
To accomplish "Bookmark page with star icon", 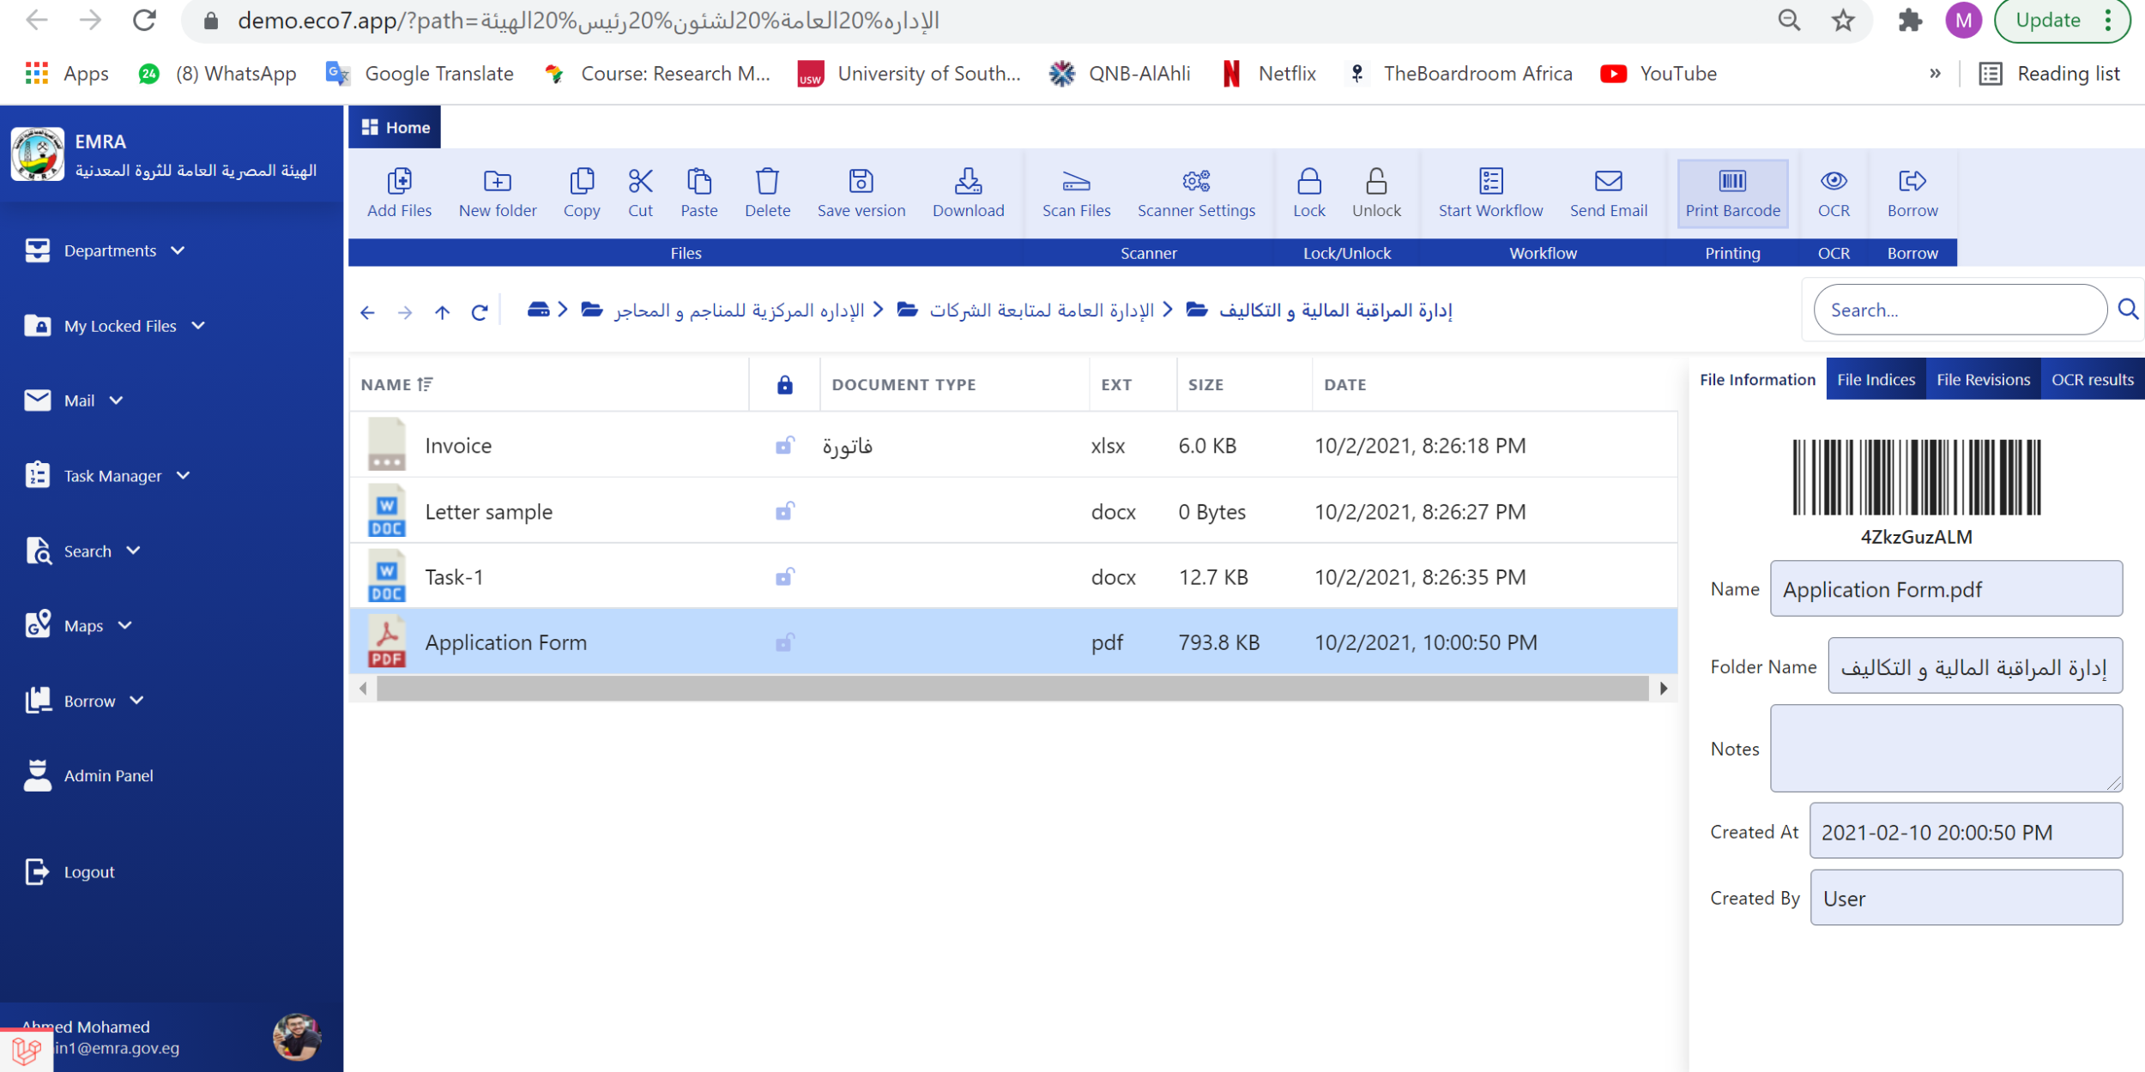I will (1843, 20).
